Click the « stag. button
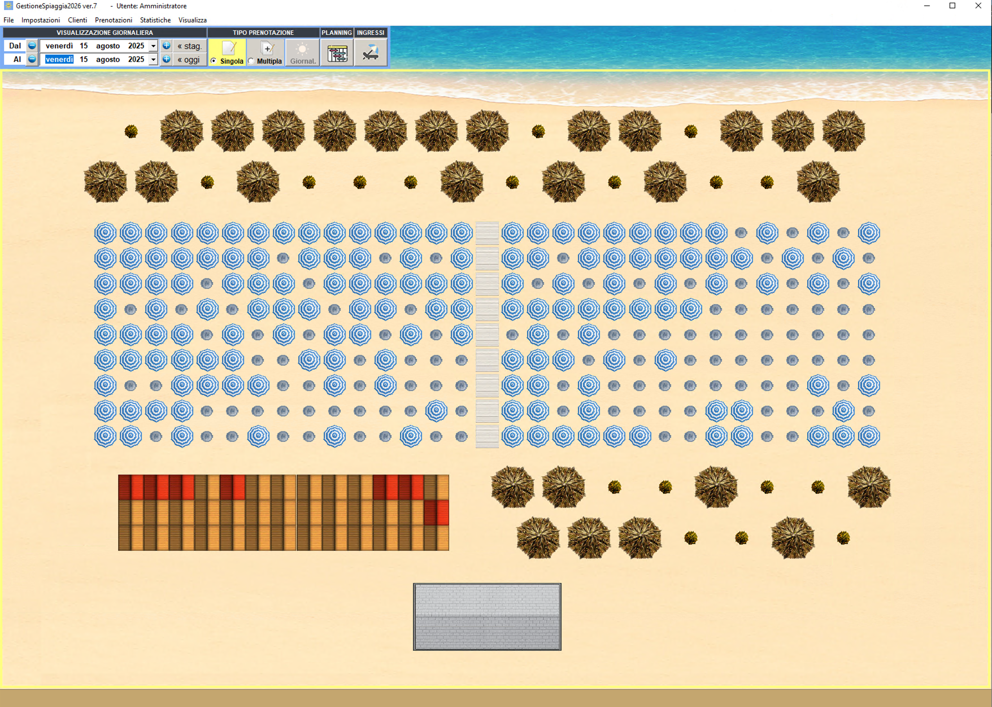The height and width of the screenshot is (707, 992). click(x=189, y=46)
